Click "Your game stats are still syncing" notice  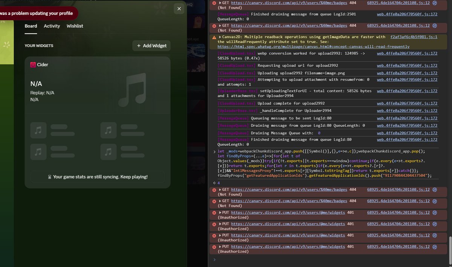click(98, 177)
